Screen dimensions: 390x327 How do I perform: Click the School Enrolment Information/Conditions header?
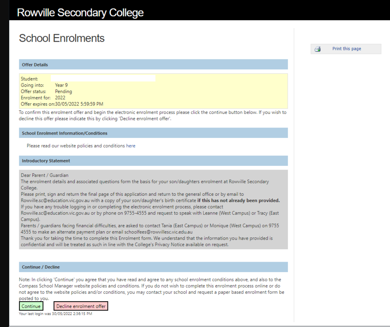point(154,133)
